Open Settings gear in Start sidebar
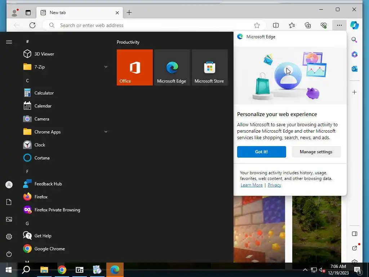369x277 pixels. (x=9, y=237)
